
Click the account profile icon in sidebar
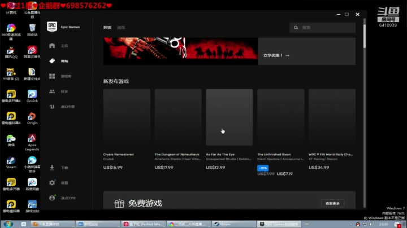[52, 198]
